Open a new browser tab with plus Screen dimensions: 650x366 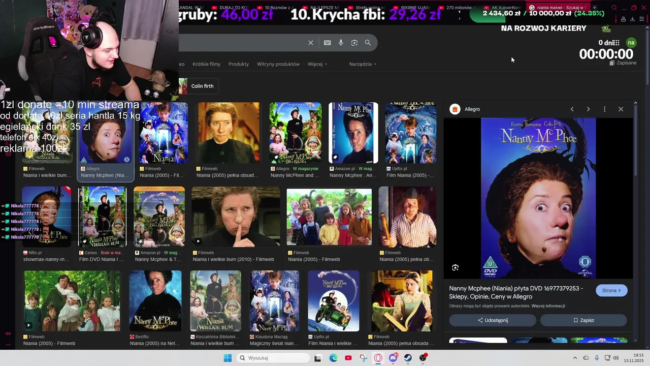coord(595,8)
